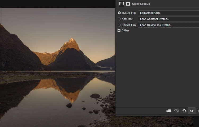This screenshot has width=199, height=127.
Task: Click the layer mask icon in Properties
Action: click(128, 4)
